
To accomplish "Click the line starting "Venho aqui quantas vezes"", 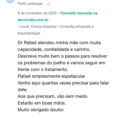I will coord(63,83).
